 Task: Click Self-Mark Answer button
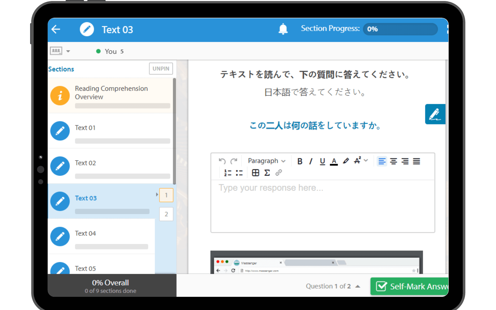coord(411,286)
